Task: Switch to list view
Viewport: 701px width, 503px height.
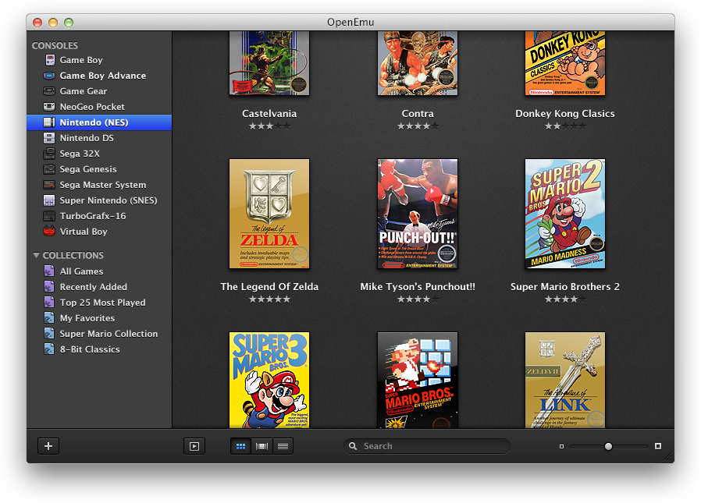Action: 283,446
